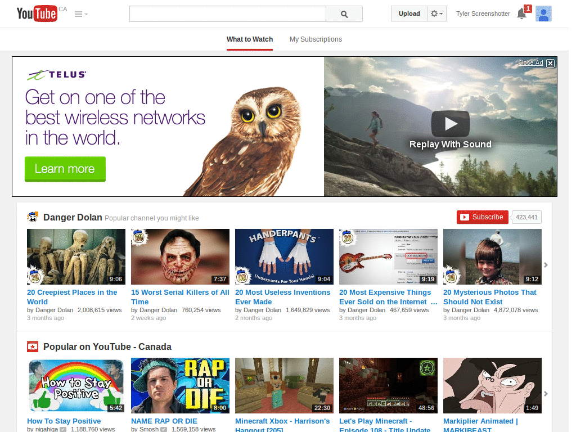Click Danger Dolan under 20 Most Useless Inventions
The image size is (576, 432).
tap(262, 310)
